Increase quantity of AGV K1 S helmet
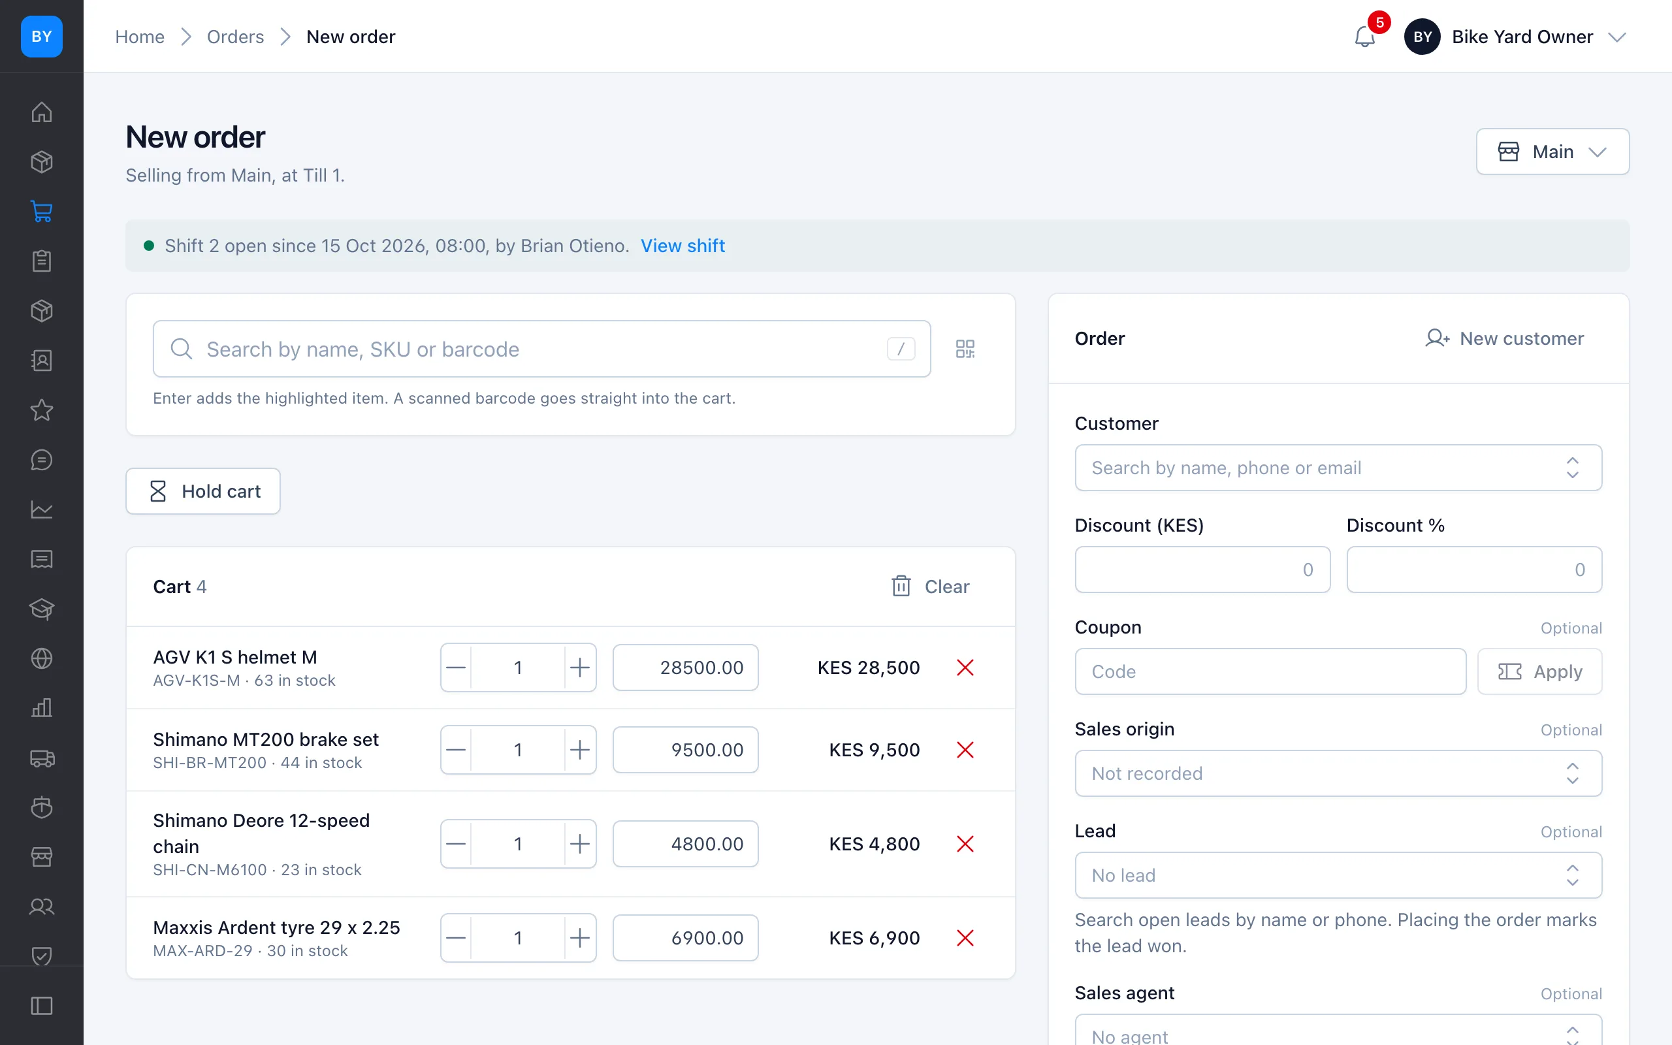This screenshot has width=1672, height=1045. pos(580,667)
